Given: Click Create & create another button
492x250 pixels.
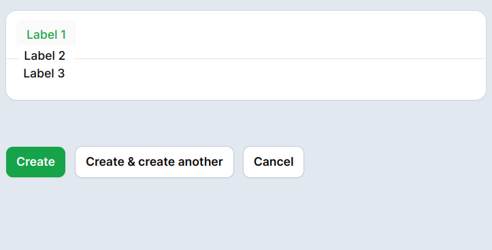Looking at the screenshot, I should [154, 162].
